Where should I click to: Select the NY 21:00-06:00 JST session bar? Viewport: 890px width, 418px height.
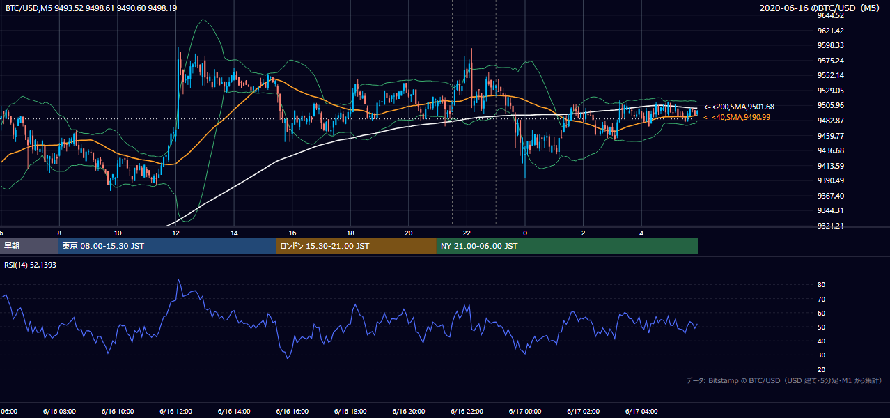coord(568,246)
